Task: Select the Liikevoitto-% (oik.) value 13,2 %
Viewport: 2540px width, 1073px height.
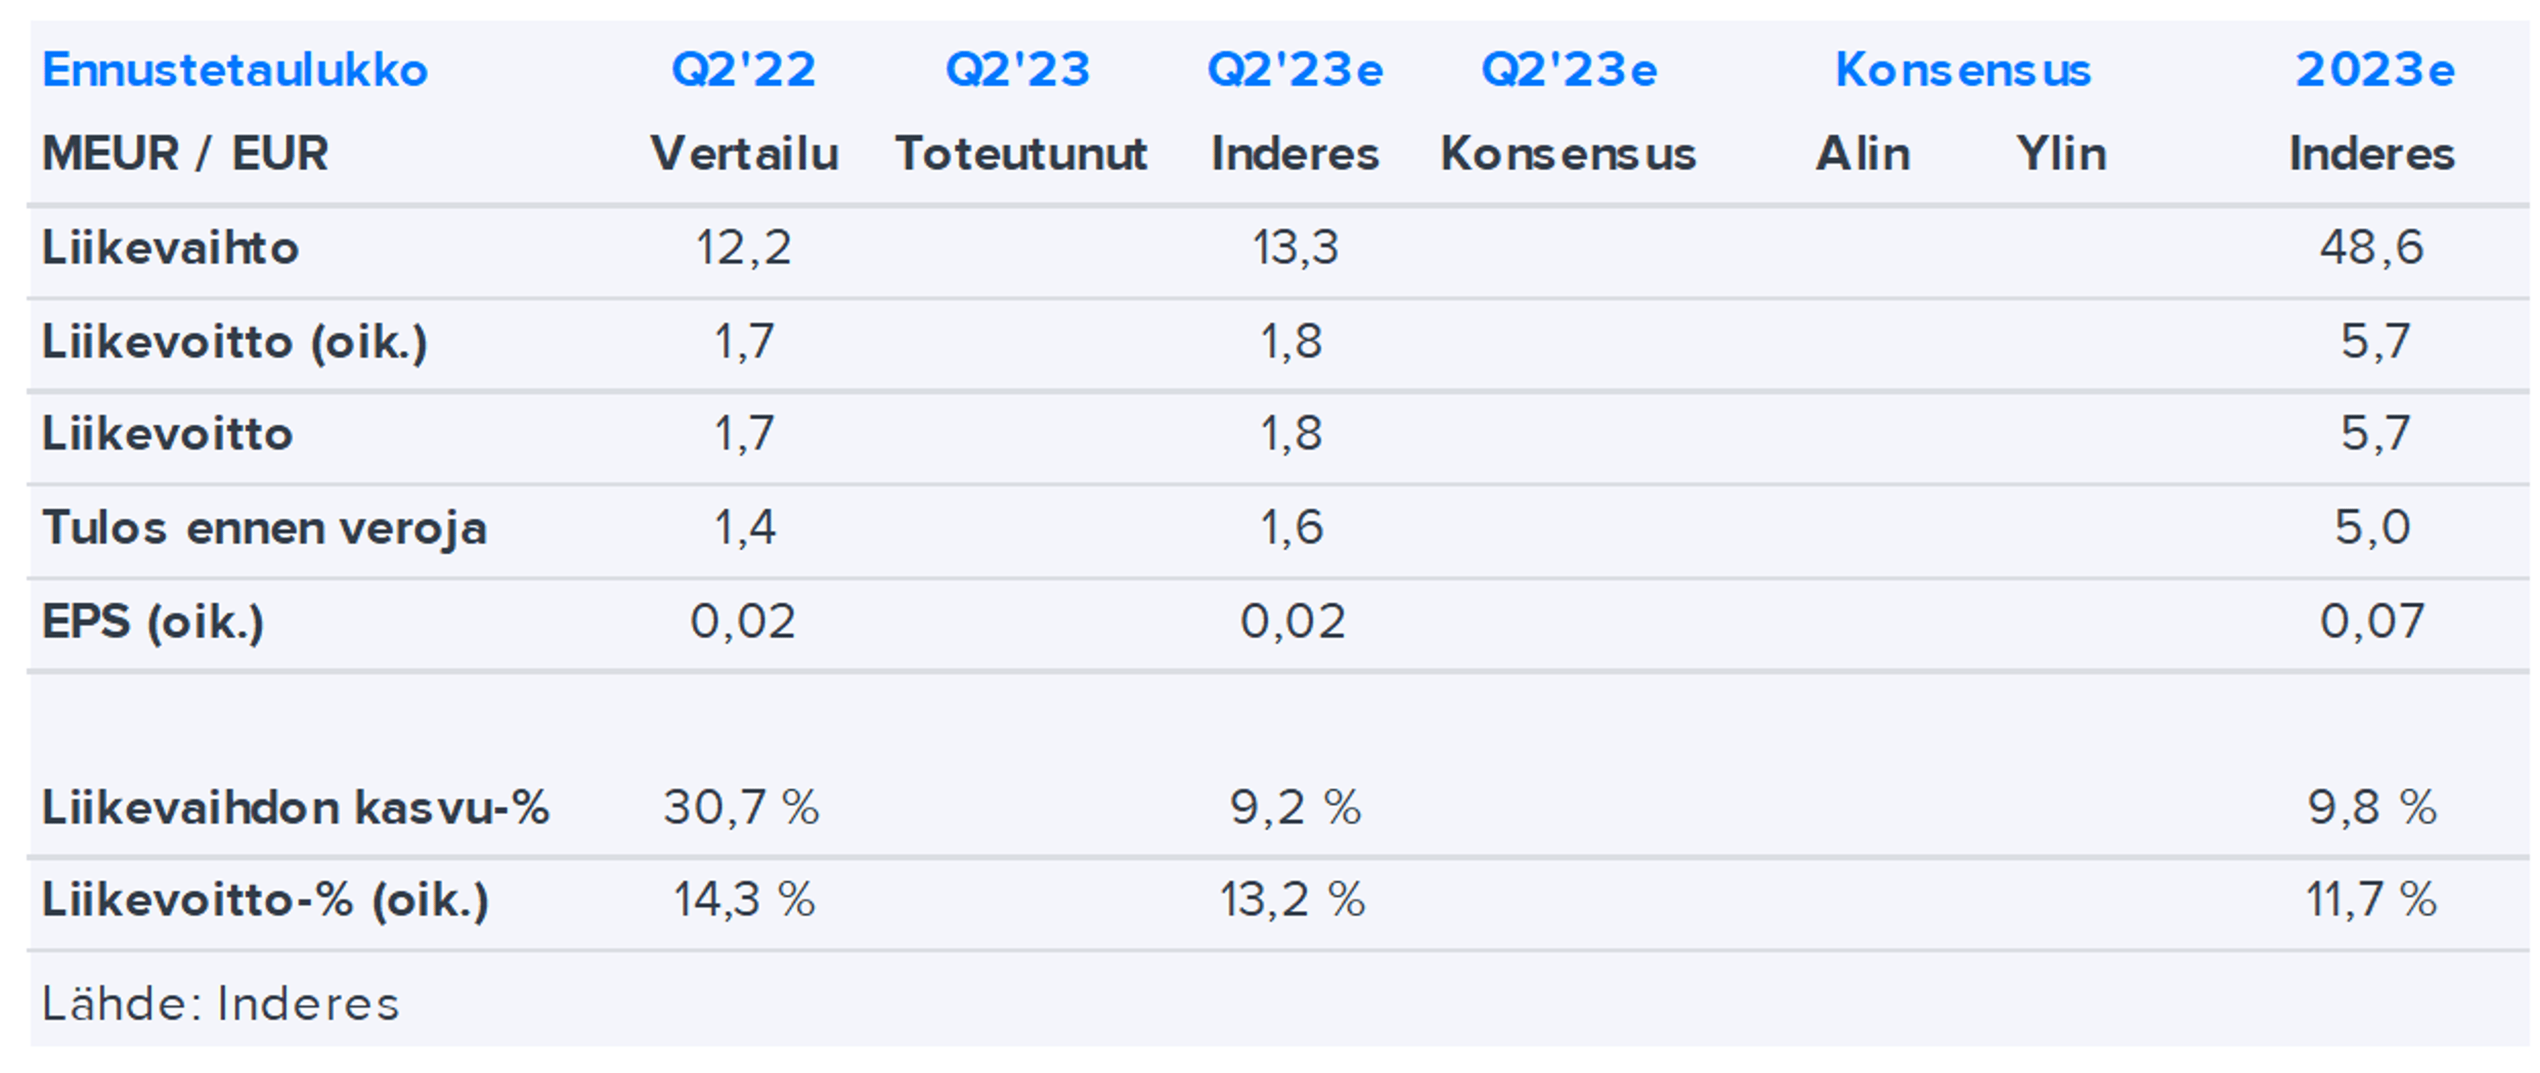Action: pyautogui.click(x=1292, y=900)
